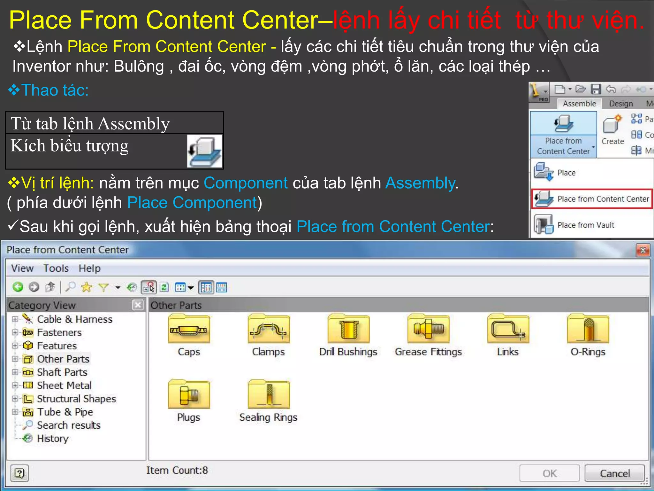Go up one level with folder-up icon
The height and width of the screenshot is (491, 654).
(50, 287)
